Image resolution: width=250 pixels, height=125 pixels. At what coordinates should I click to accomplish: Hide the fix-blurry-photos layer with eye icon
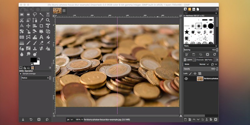tap(186, 79)
